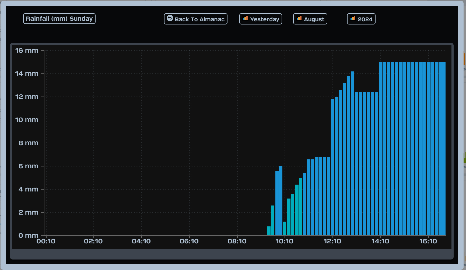Click the bar chart icon beside 2024

pyautogui.click(x=353, y=18)
